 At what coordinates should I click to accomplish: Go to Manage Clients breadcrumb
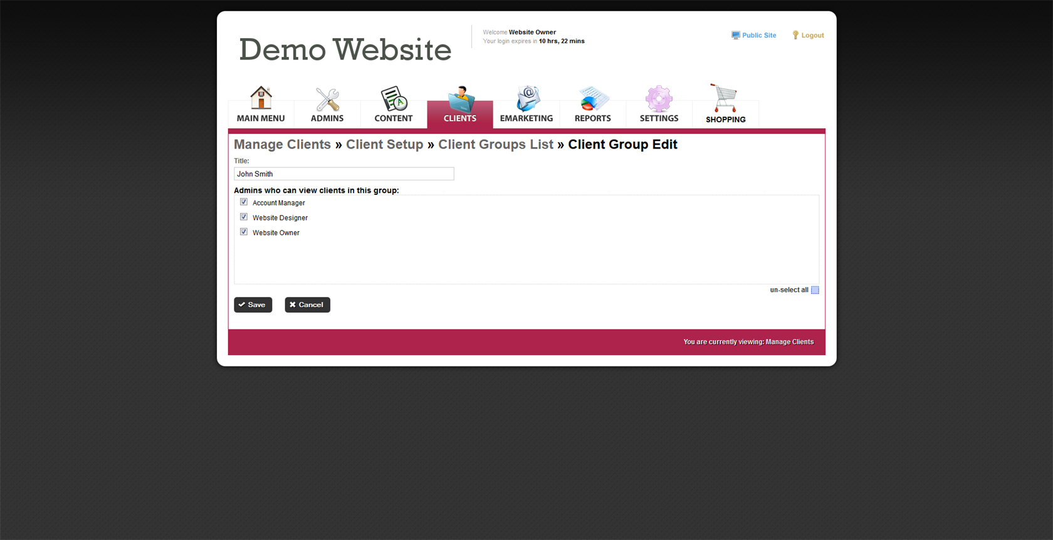tap(282, 145)
